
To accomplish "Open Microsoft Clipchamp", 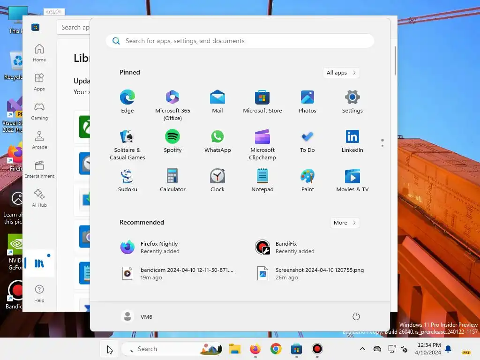I will point(262,145).
